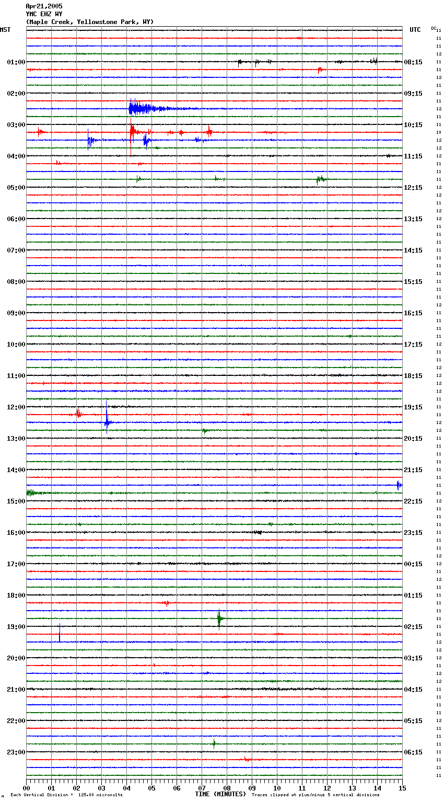Click the 19:00 MST time label
Screen dimensions: 444x802
[x=16, y=627]
